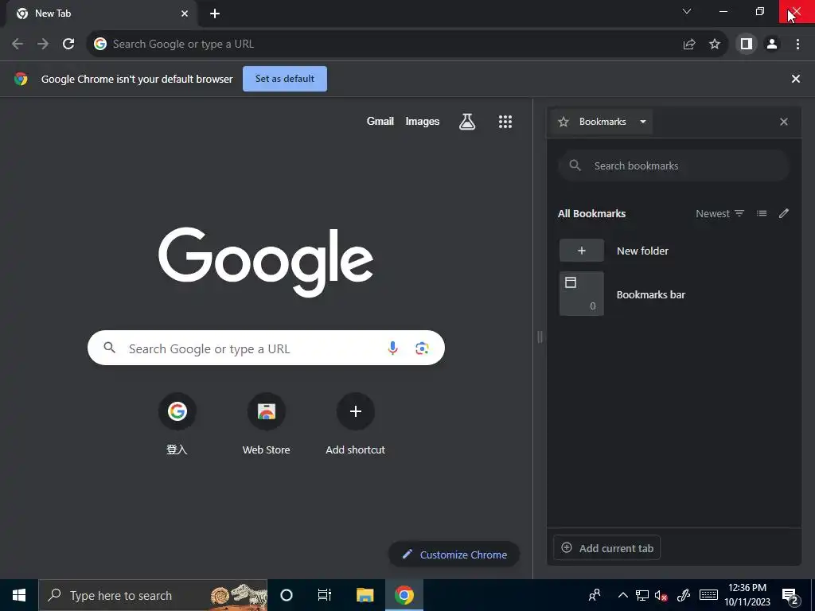Create a New folder in bookmarks
Image resolution: width=815 pixels, height=611 pixels.
click(x=673, y=251)
